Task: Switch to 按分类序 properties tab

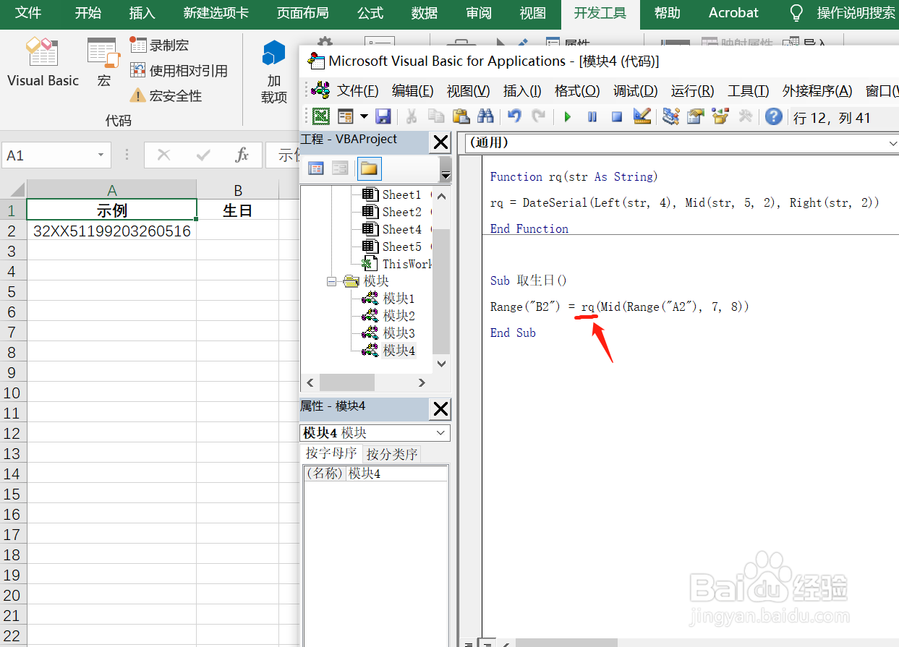Action: click(391, 454)
